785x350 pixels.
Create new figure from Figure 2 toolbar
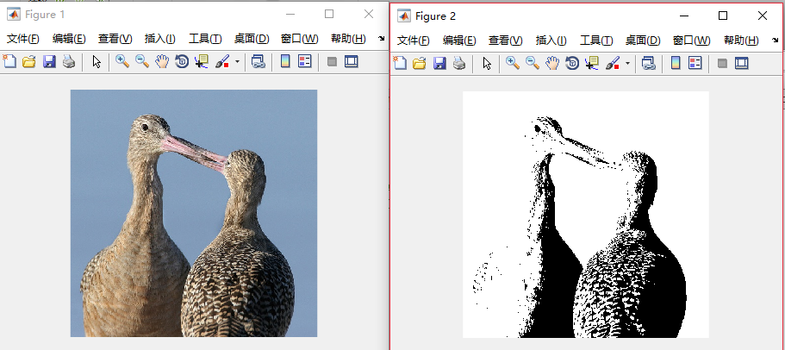(400, 63)
